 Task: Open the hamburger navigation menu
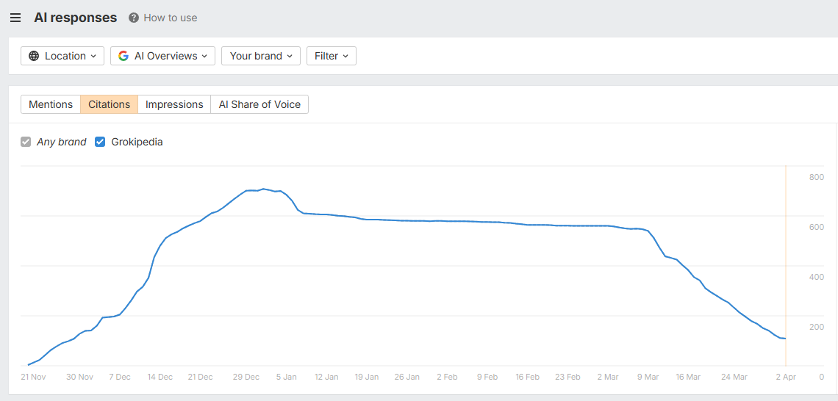click(x=15, y=18)
